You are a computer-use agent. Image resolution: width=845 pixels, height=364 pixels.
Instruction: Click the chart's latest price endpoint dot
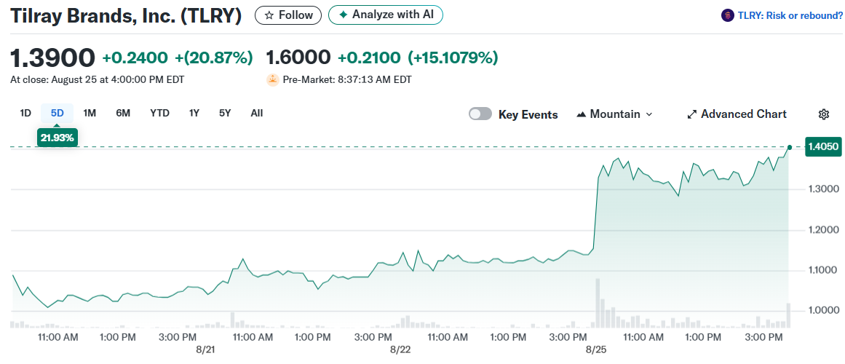coord(790,146)
